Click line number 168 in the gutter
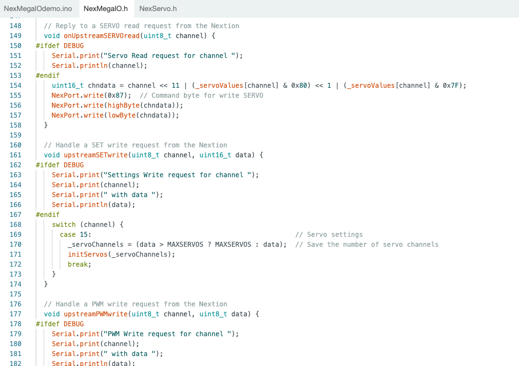 point(16,225)
